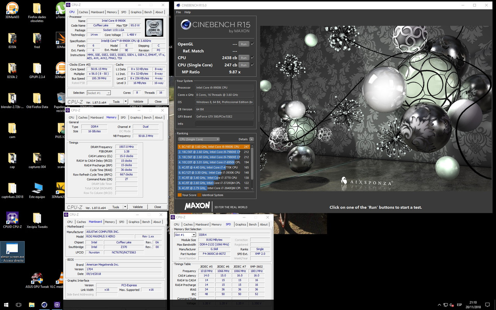This screenshot has height=310, width=496.
Task: Open the 'captures 004' folder
Action: tap(37, 160)
